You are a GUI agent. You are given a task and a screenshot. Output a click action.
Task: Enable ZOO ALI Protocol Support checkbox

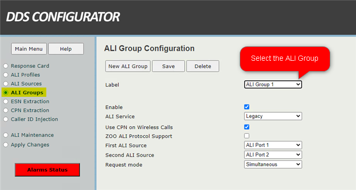pos(246,136)
